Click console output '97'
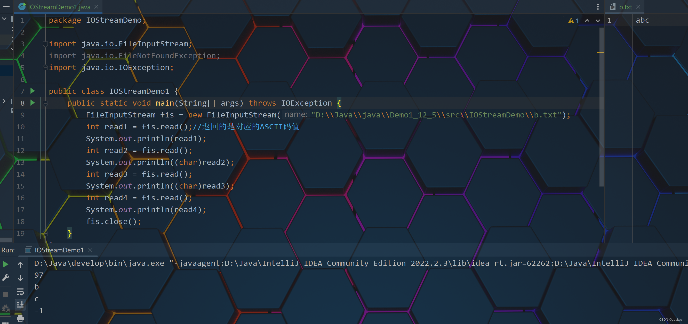The height and width of the screenshot is (324, 688). (x=39, y=275)
